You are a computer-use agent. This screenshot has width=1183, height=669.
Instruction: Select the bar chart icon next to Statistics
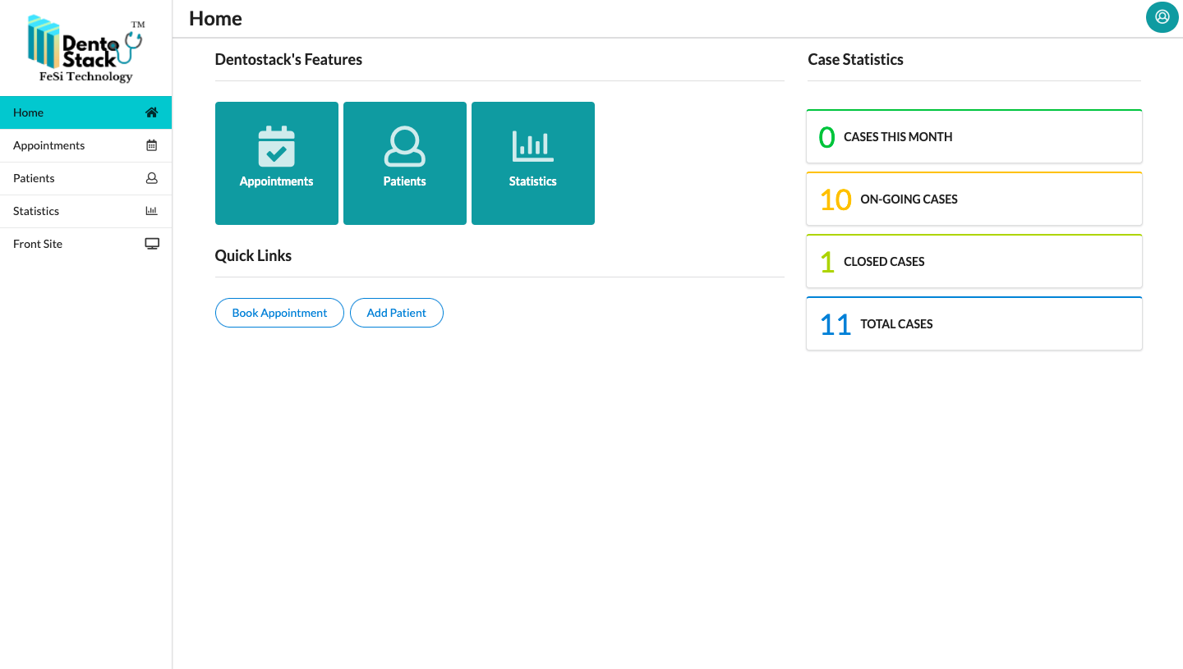tap(151, 210)
